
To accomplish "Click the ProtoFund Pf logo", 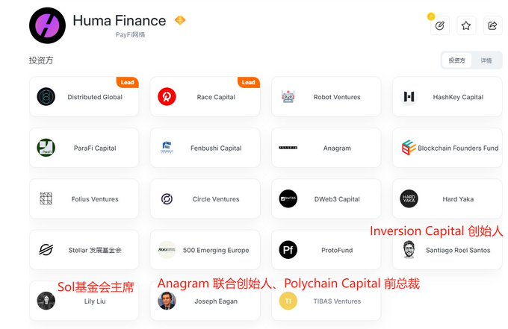I will click(288, 250).
